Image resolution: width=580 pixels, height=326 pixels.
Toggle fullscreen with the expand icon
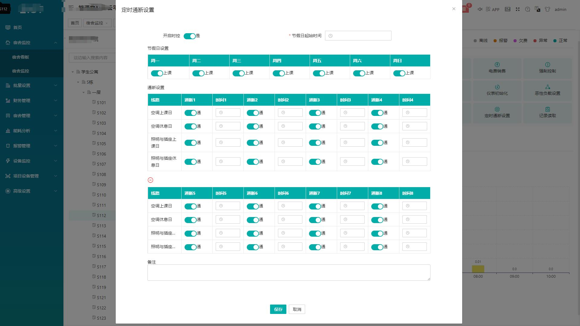(x=517, y=9)
